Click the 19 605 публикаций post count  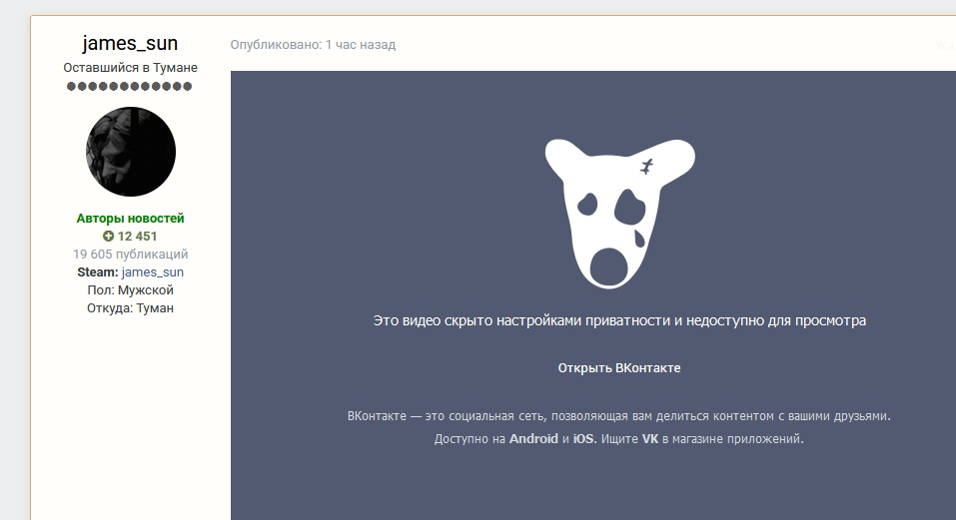(131, 254)
